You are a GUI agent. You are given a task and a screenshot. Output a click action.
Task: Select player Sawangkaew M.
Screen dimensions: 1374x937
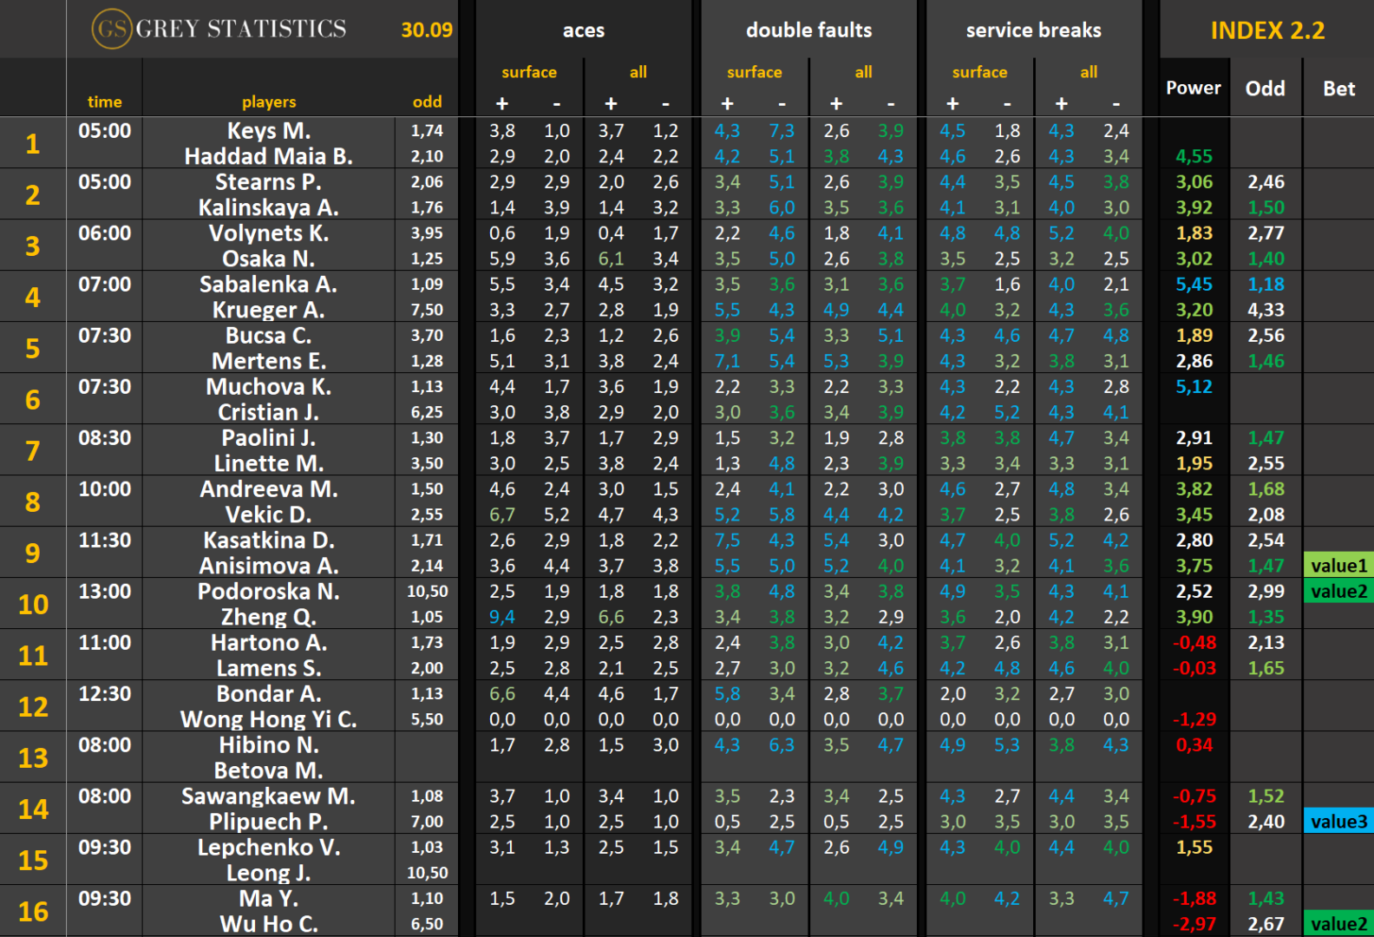click(x=269, y=796)
